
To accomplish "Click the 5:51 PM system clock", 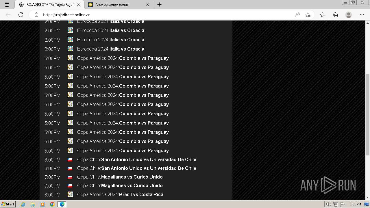I will click(x=355, y=204).
